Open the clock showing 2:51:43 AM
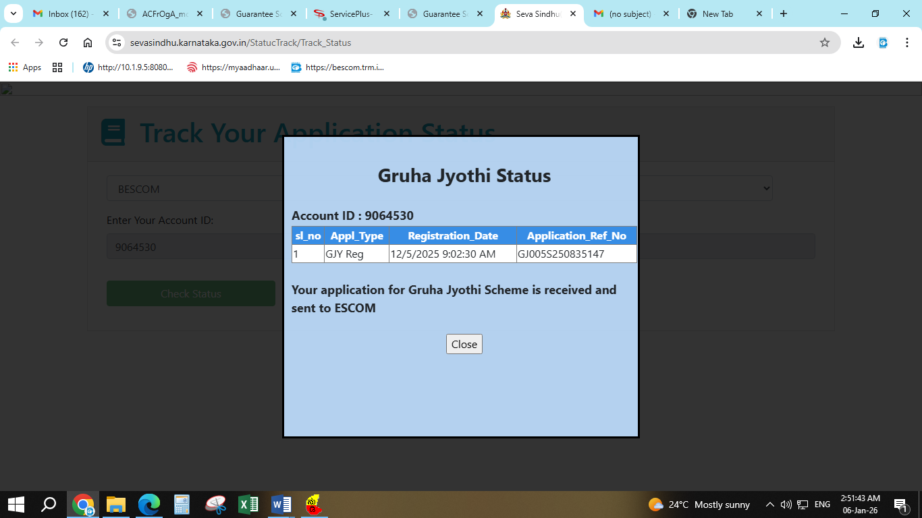 point(860,505)
